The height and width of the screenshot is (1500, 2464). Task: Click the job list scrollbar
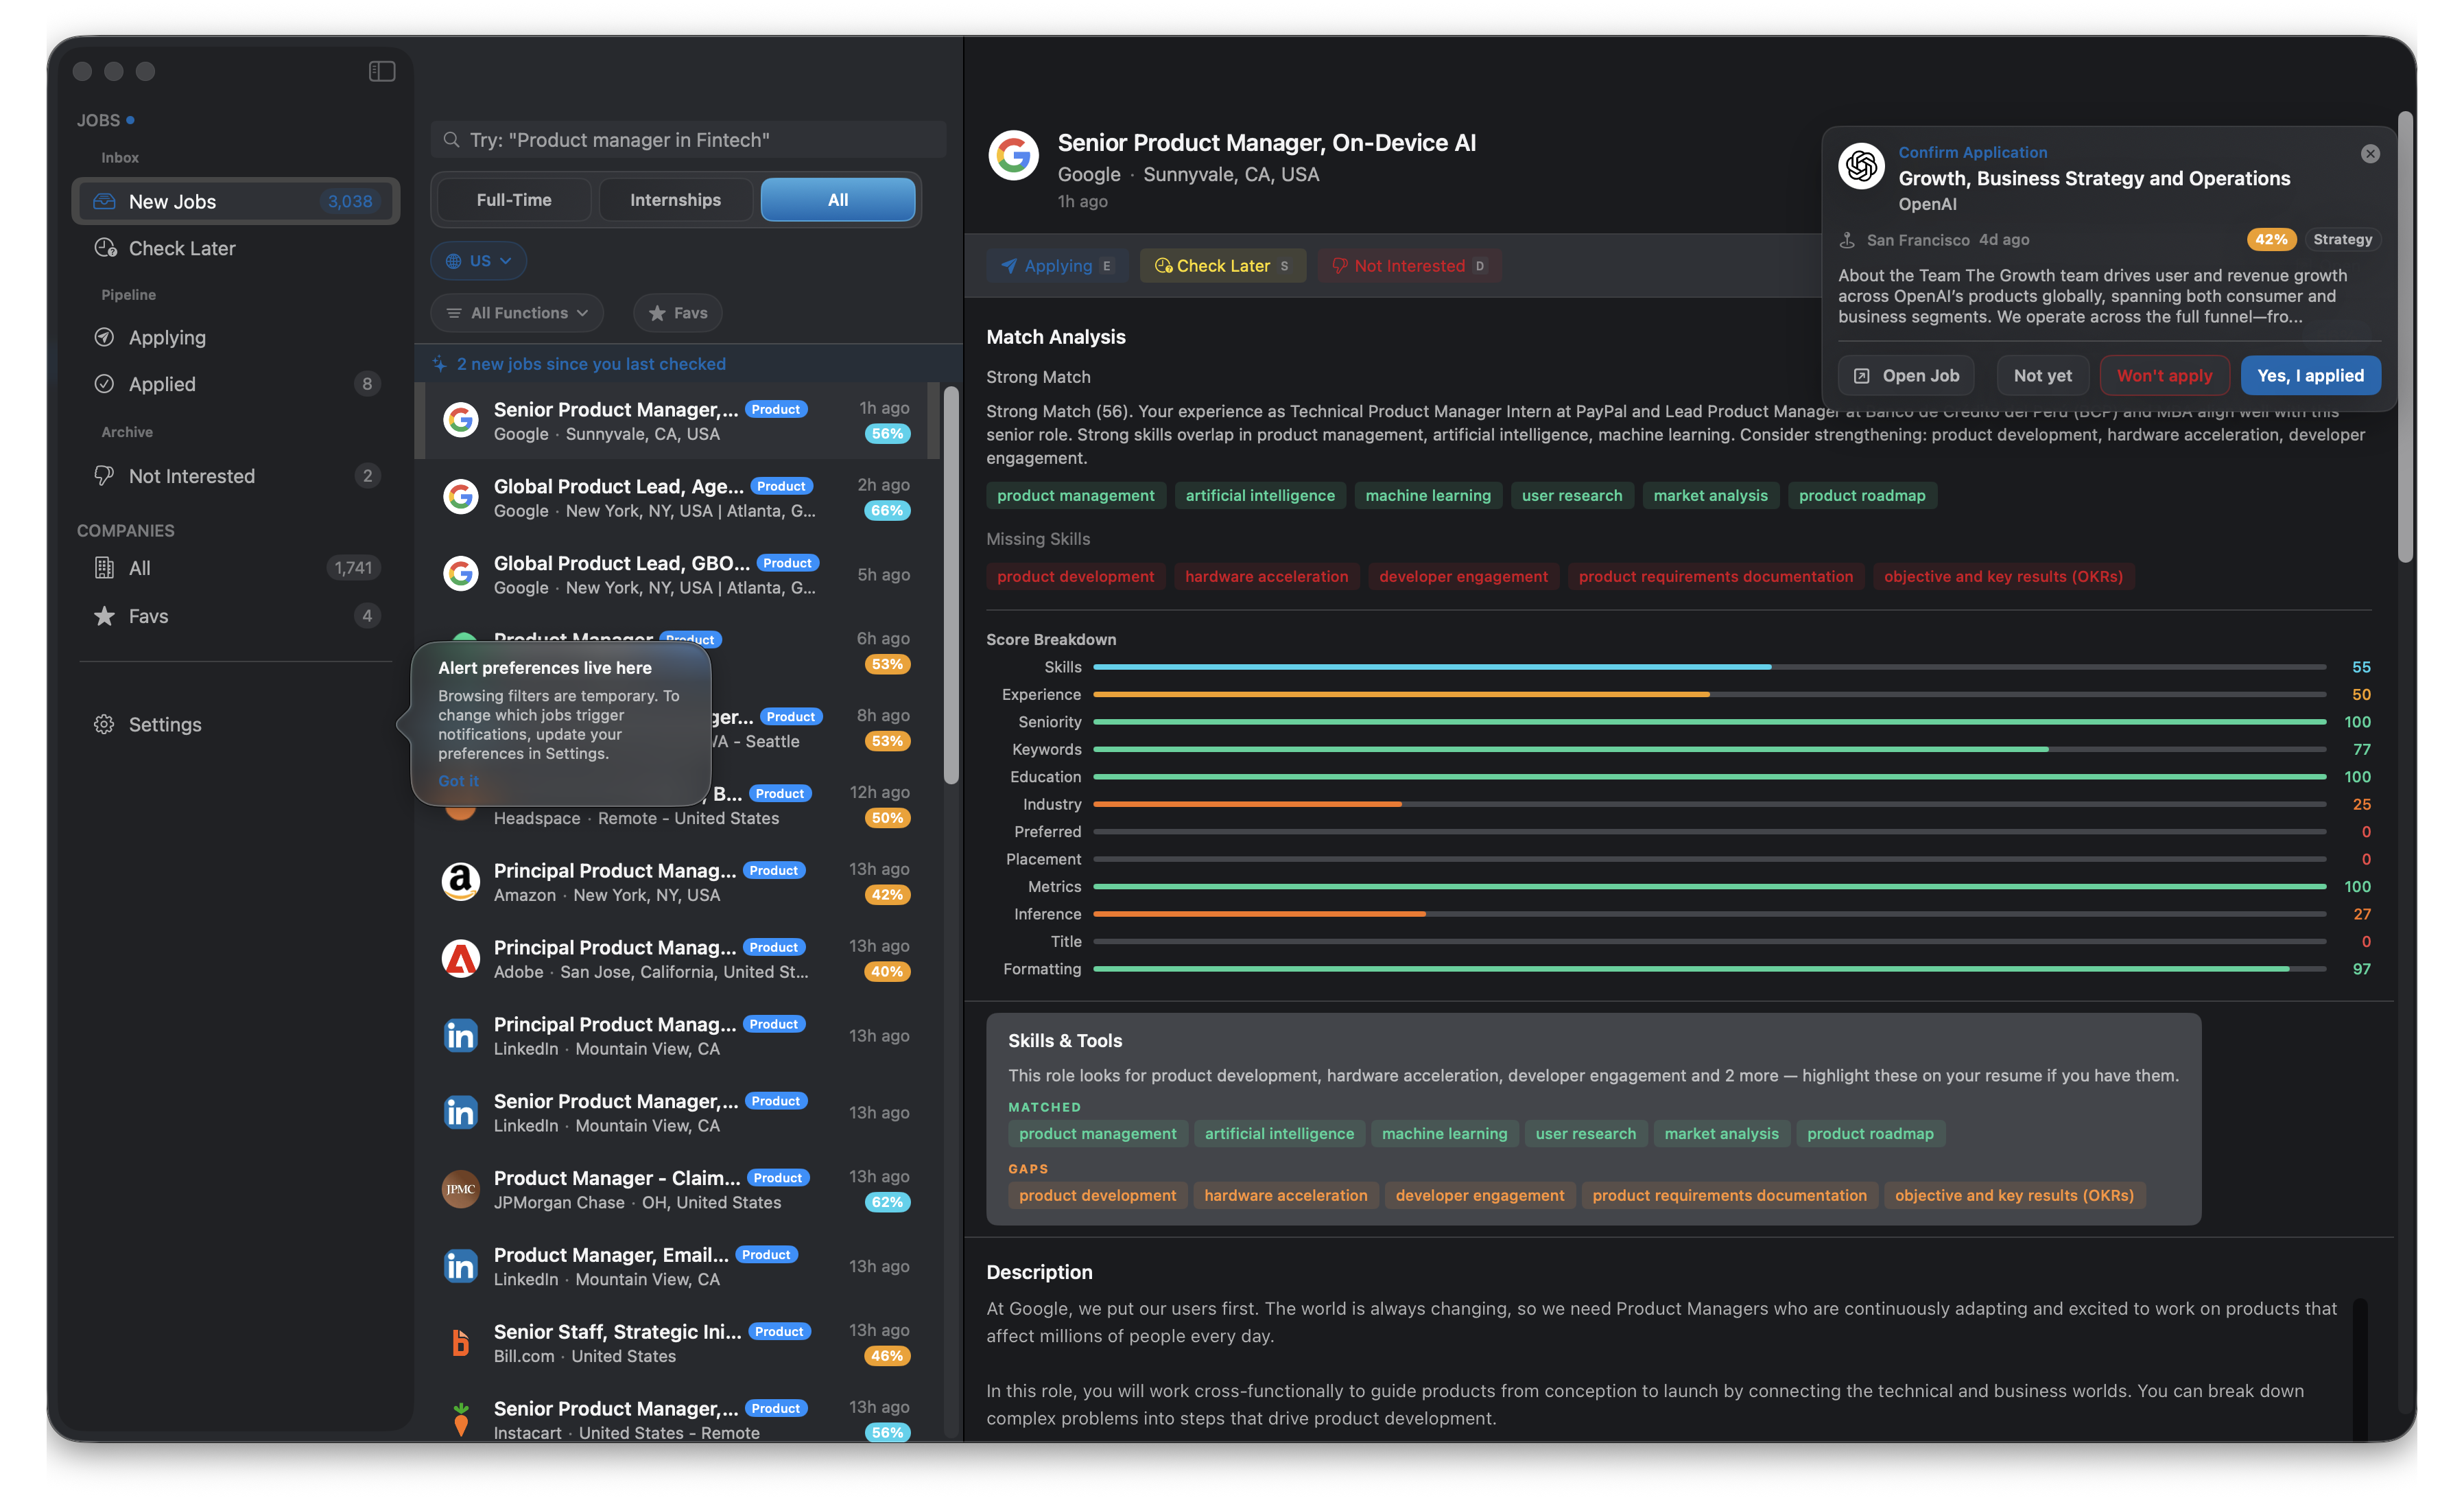[951, 586]
